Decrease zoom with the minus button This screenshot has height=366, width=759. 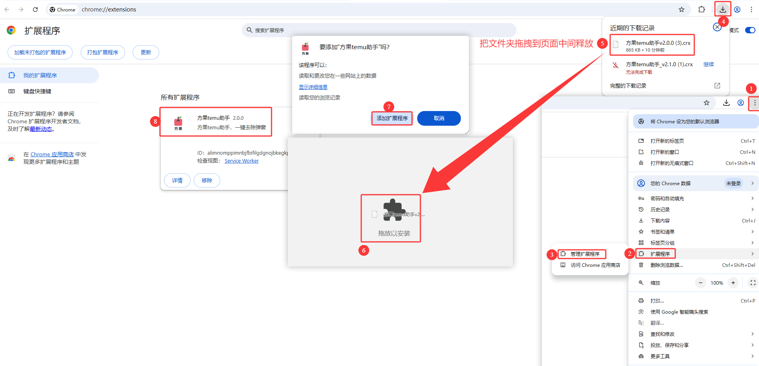click(x=701, y=283)
